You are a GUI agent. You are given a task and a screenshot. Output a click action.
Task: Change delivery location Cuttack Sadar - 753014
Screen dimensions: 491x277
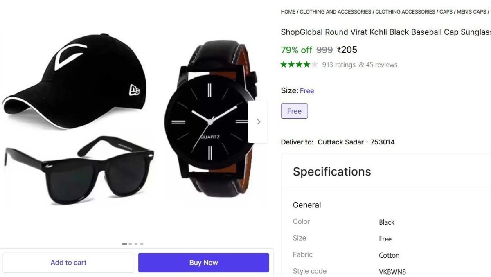click(x=356, y=142)
